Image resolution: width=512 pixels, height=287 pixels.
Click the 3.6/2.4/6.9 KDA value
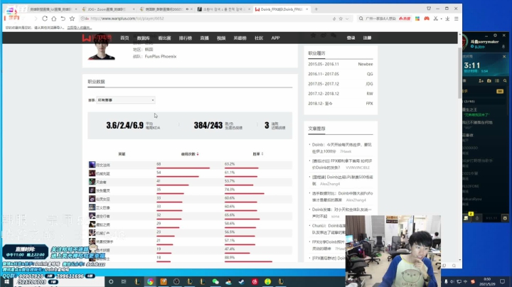coord(124,125)
